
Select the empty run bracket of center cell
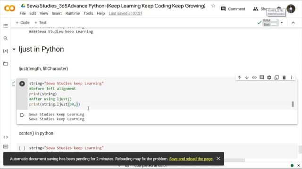(x=22, y=148)
